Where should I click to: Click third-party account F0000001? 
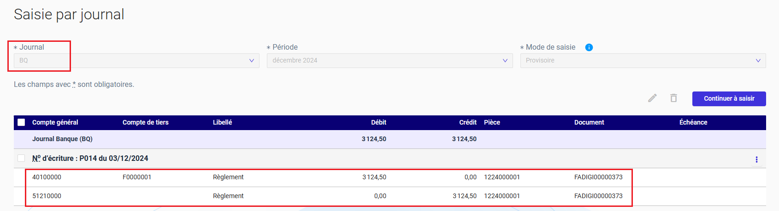pyautogui.click(x=137, y=177)
